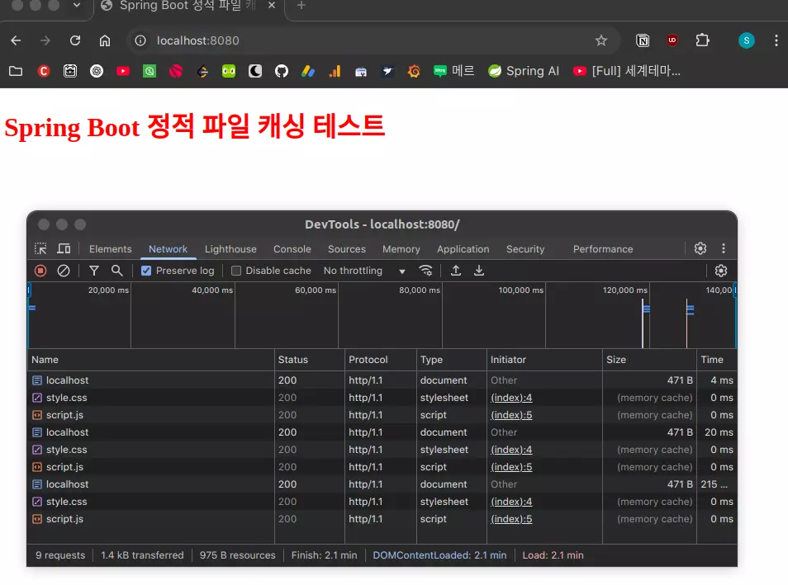The image size is (788, 585).
Task: Open the profile avatar S
Action: pos(747,40)
